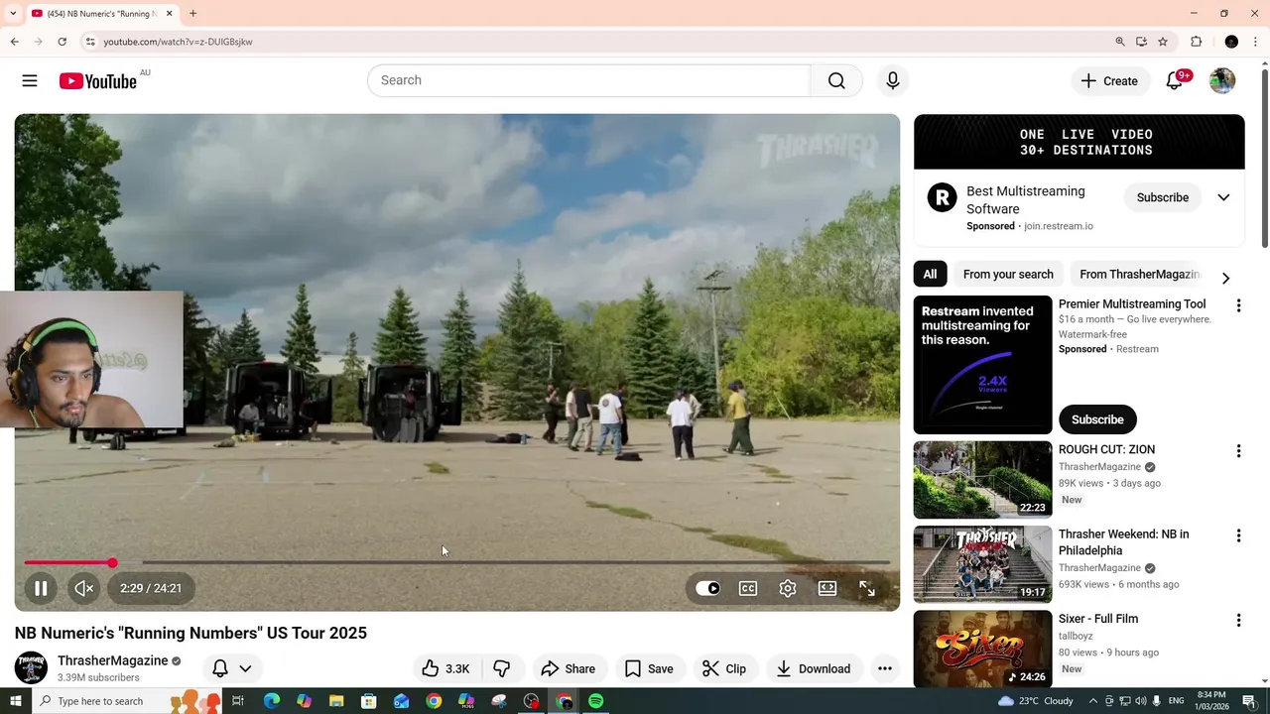The width and height of the screenshot is (1270, 714).
Task: Open player settings gear
Action: [788, 588]
